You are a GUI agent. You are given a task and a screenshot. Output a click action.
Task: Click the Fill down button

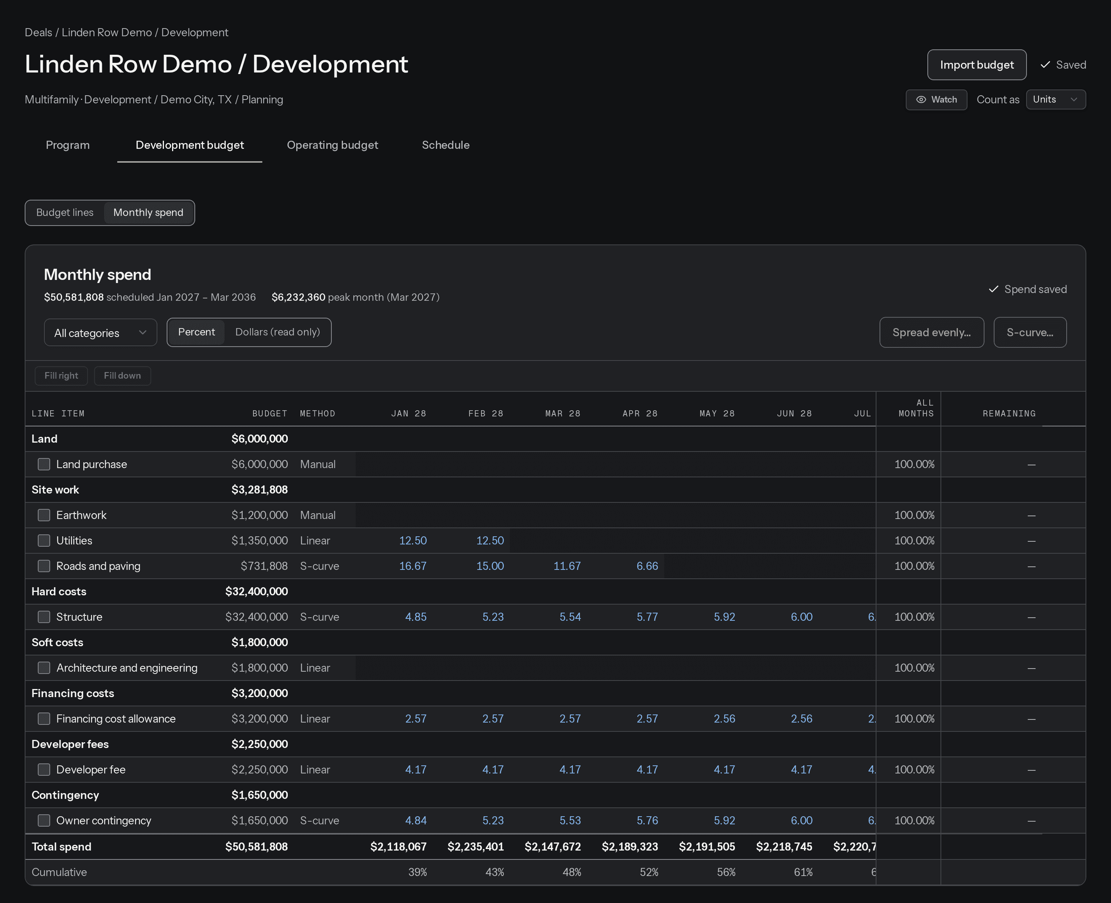pos(122,376)
